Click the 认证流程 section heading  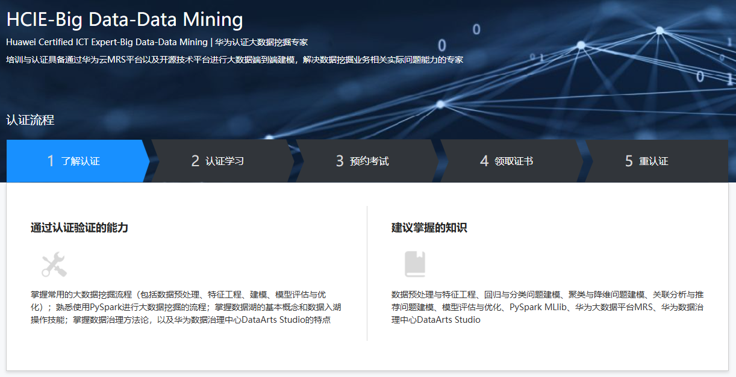tap(30, 120)
